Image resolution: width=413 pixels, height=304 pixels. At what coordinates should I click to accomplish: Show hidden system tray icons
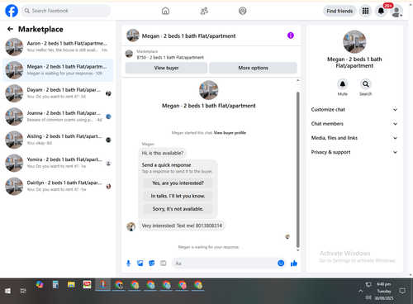[360, 291]
